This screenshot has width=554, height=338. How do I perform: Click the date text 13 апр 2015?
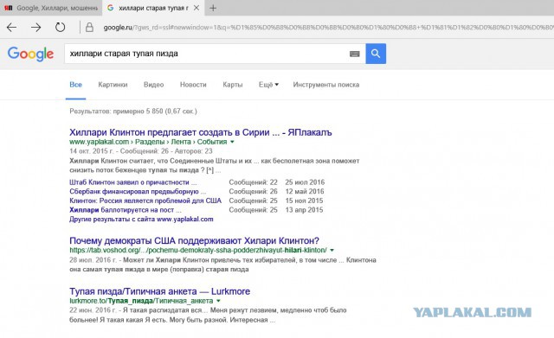coord(304,210)
